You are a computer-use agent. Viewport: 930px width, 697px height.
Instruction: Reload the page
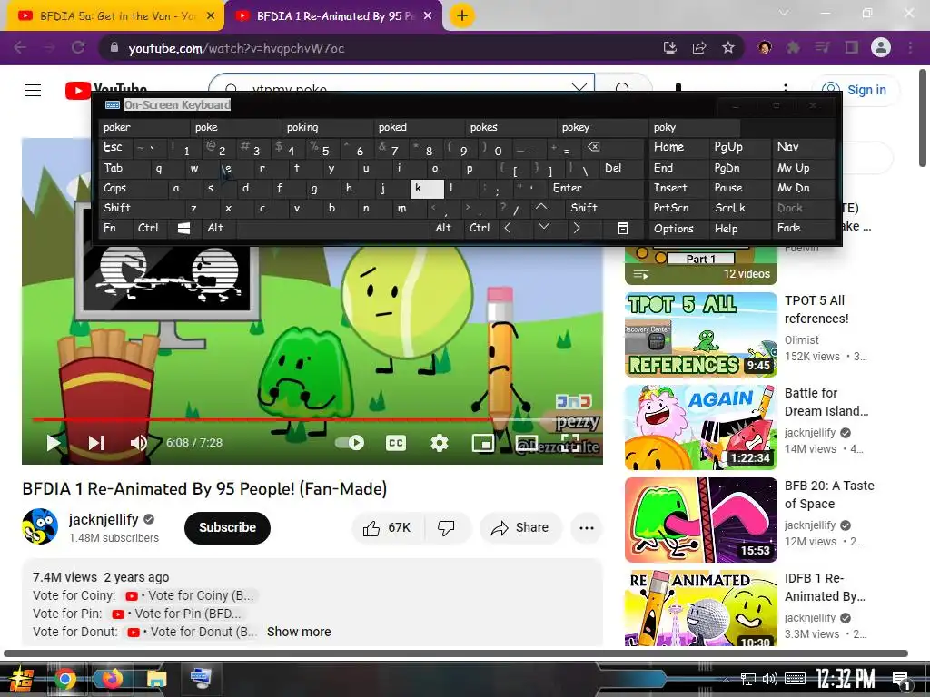coord(78,47)
